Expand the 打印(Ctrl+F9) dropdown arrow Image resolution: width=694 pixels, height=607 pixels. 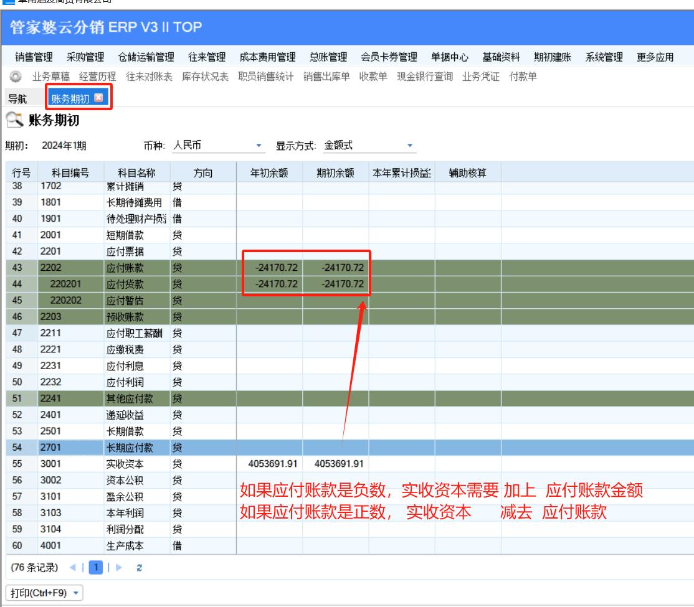tap(76, 593)
